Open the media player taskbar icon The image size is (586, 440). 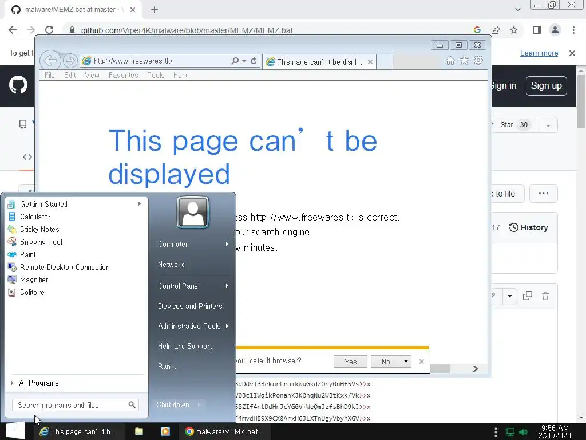[165, 431]
